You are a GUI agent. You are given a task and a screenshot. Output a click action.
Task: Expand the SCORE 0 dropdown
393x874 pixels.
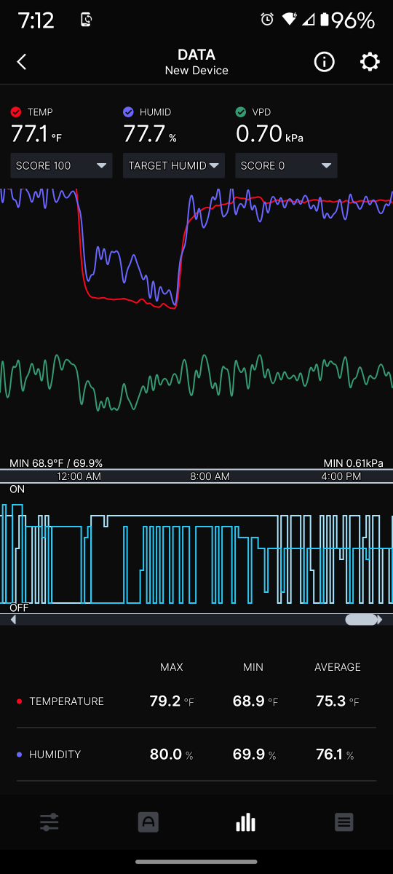point(286,165)
